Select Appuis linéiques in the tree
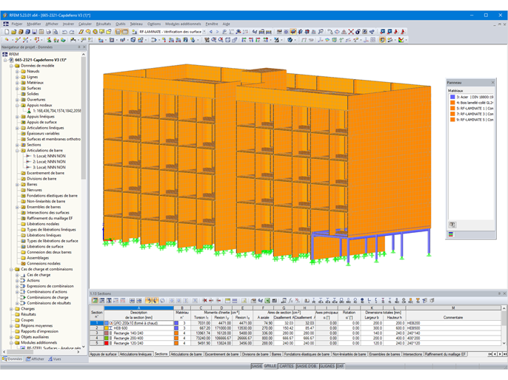This screenshot has height=380, width=508. tap(41, 117)
